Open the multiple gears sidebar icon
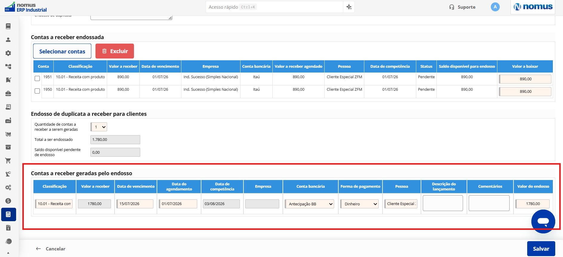The image size is (563, 257). coord(8,187)
